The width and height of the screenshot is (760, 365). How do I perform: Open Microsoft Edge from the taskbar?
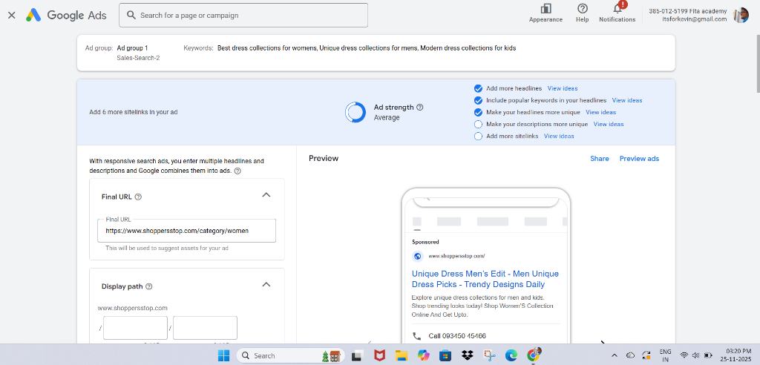(x=511, y=355)
